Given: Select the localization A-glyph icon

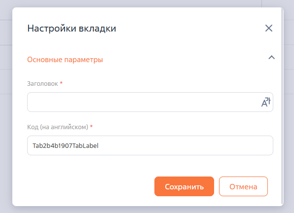Looking at the screenshot, I should (x=266, y=102).
